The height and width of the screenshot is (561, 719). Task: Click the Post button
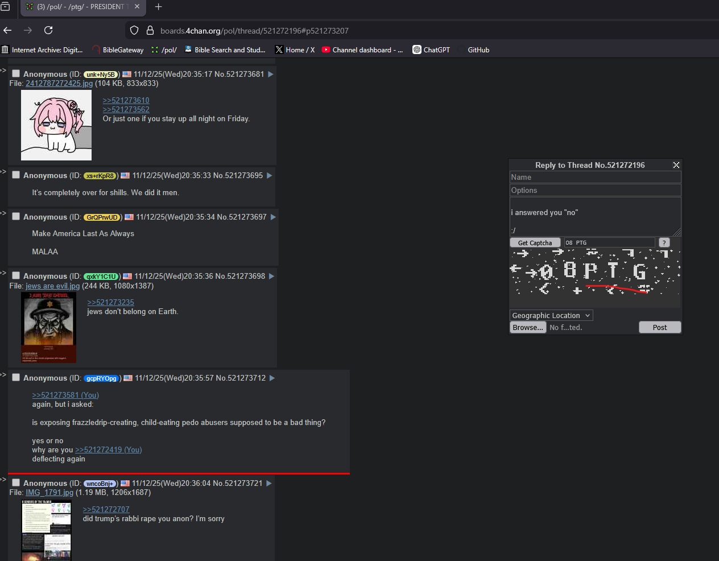(x=660, y=327)
